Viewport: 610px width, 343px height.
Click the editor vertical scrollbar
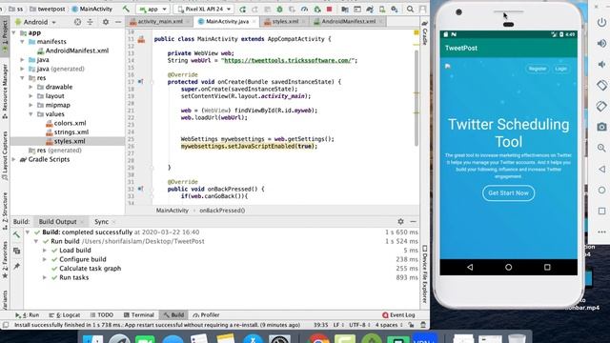tap(416, 97)
